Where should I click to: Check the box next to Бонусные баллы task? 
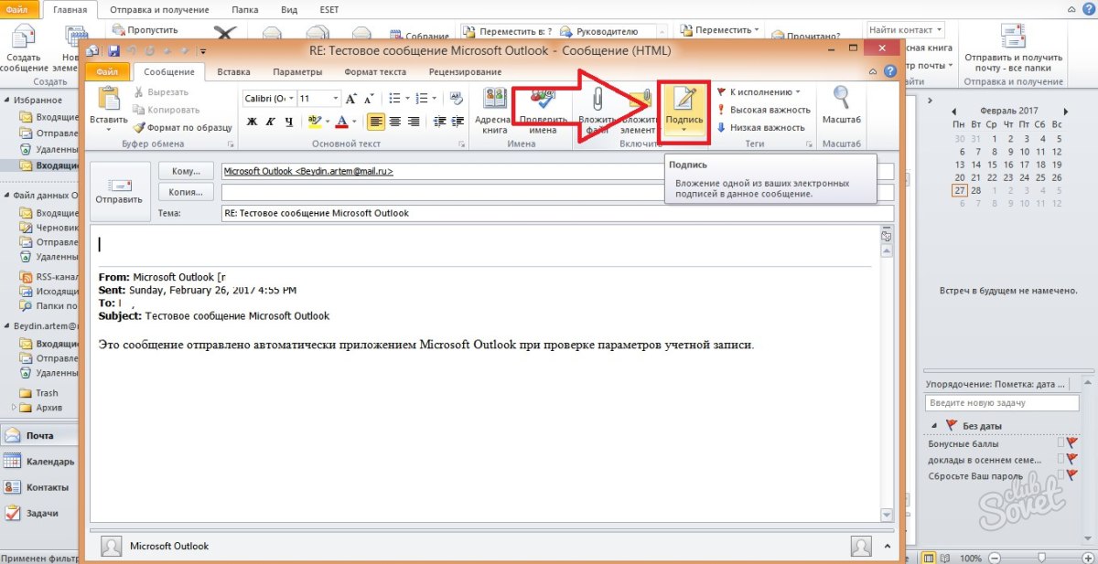[1061, 443]
